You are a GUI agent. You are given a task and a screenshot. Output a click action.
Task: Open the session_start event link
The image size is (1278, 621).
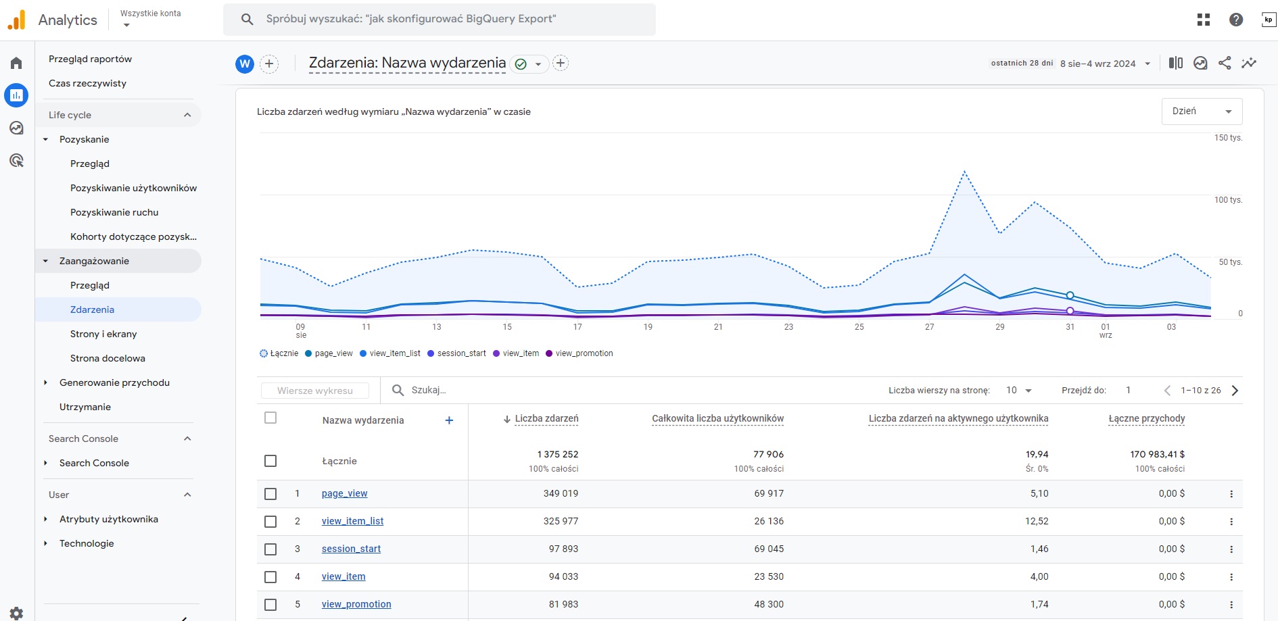(351, 549)
